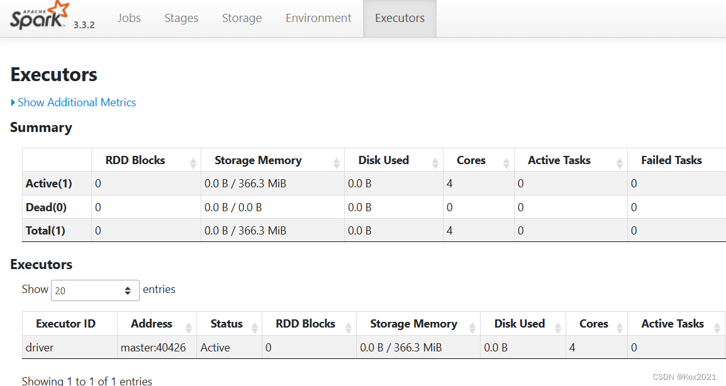This screenshot has width=726, height=386.
Task: Sort summary by RDD Blocks arrows
Action: pos(193,163)
